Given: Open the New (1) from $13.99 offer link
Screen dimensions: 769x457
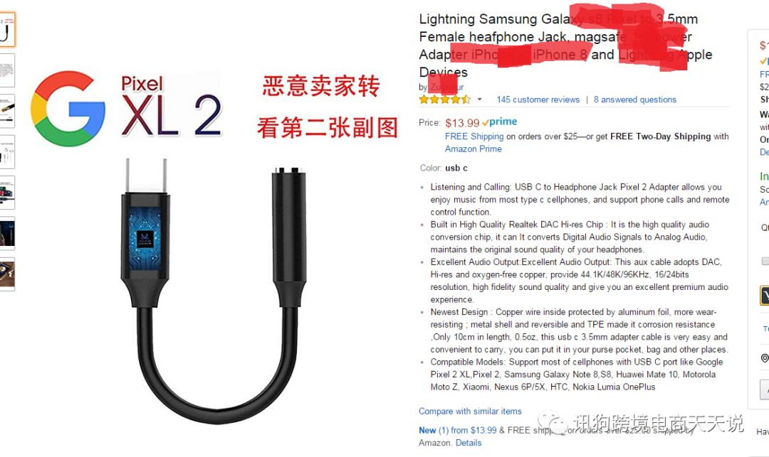Looking at the screenshot, I should (458, 431).
